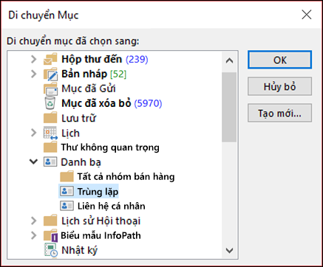Select the Liên hệ cá nhân label
Screen dimensions: 323x267
(111, 206)
